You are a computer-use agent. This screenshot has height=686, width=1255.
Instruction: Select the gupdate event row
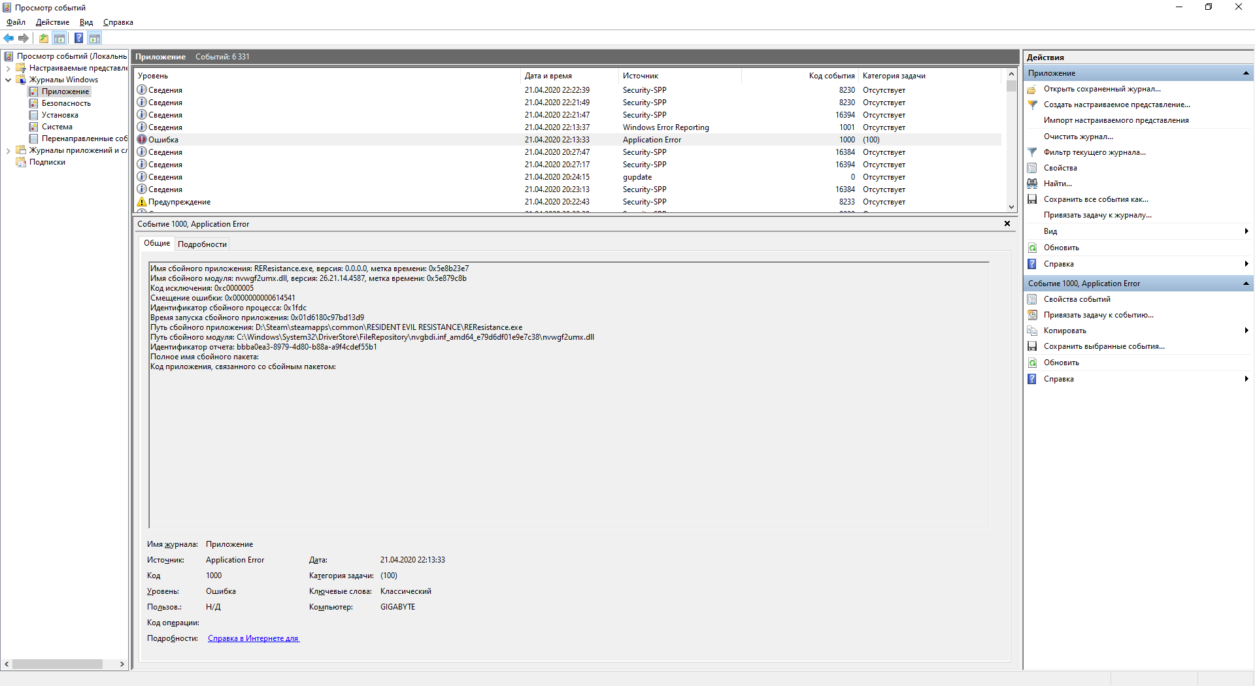(x=568, y=177)
